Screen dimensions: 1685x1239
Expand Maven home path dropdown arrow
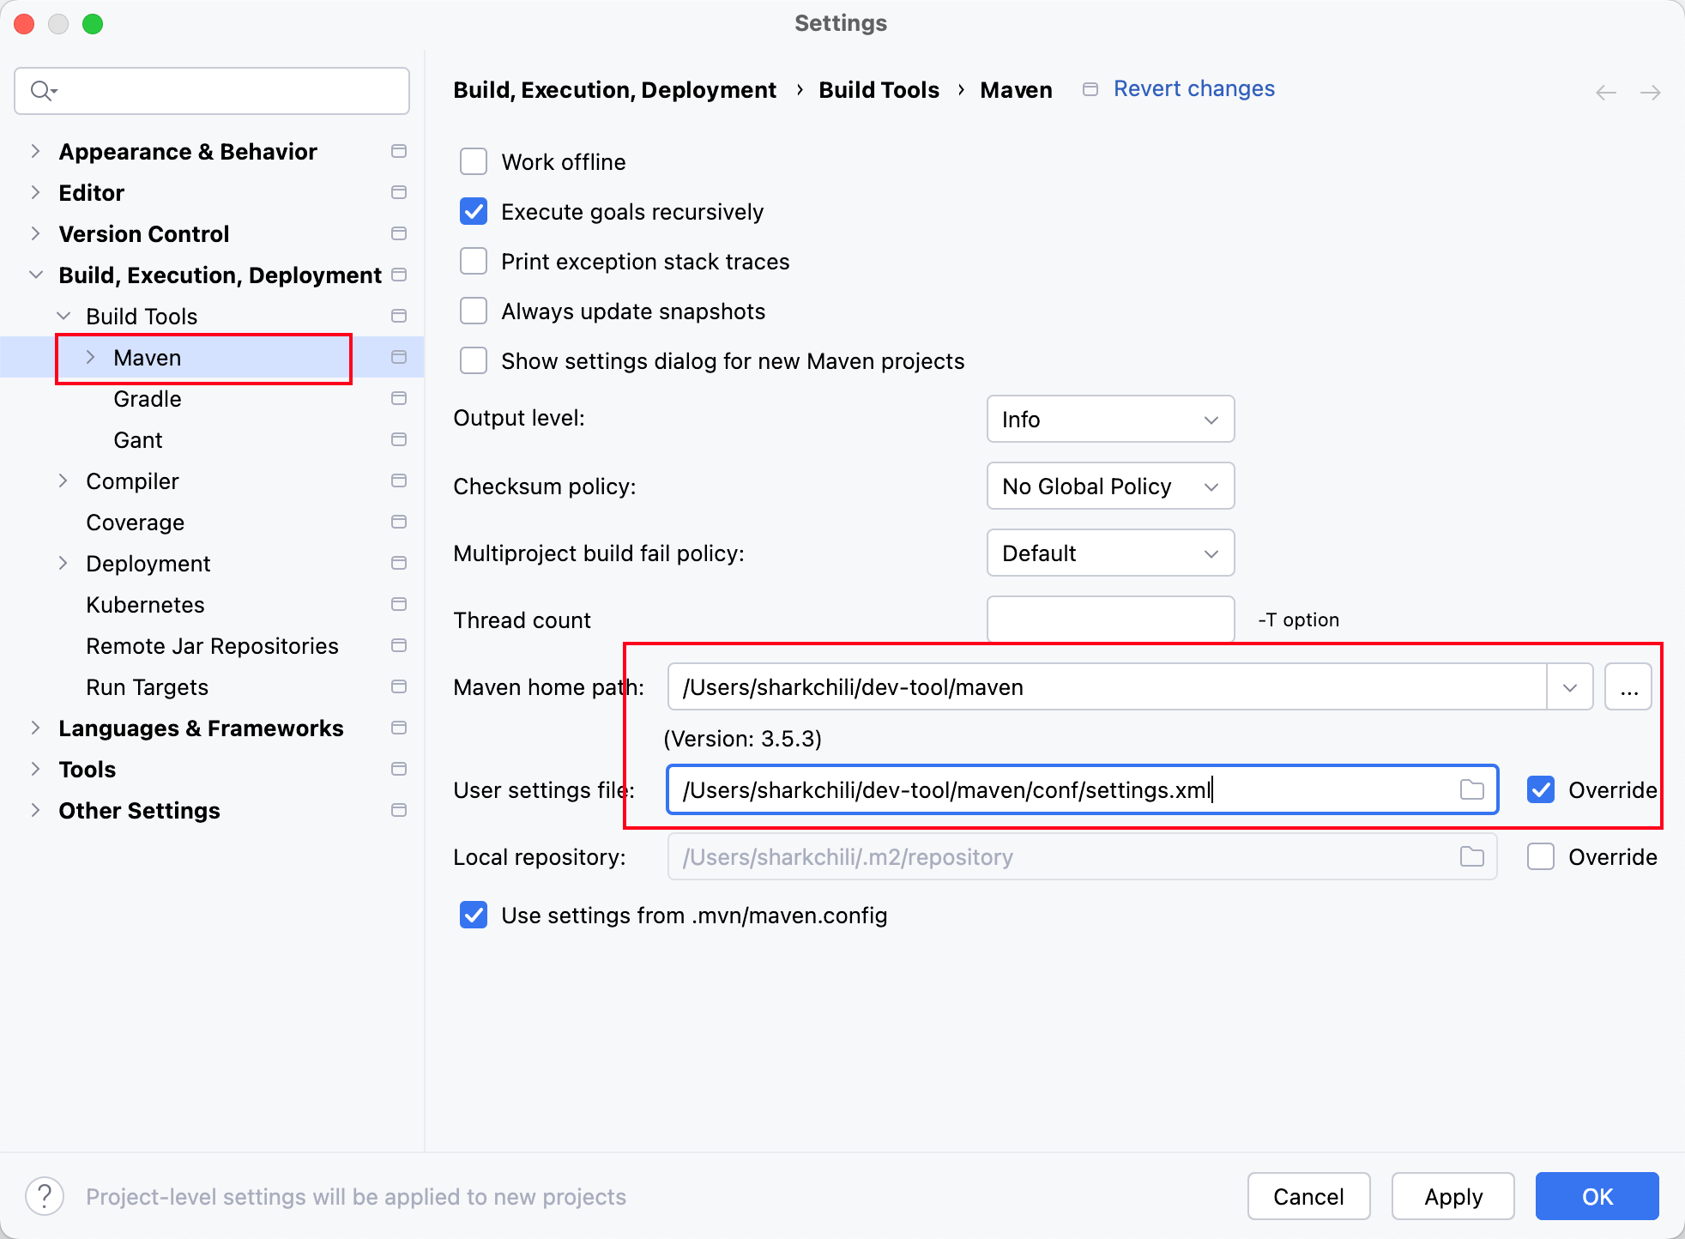tap(1569, 687)
